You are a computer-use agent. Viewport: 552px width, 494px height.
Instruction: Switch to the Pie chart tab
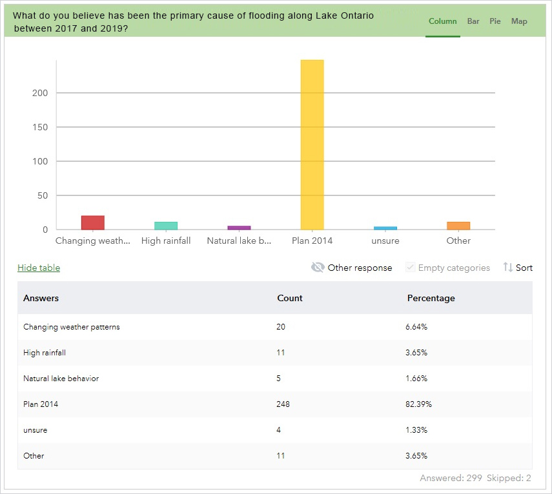coord(495,21)
